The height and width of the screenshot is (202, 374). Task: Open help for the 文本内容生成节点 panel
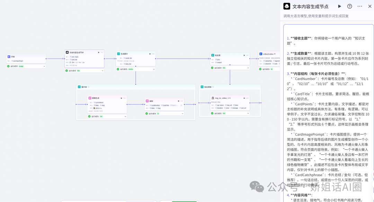[x=349, y=7]
